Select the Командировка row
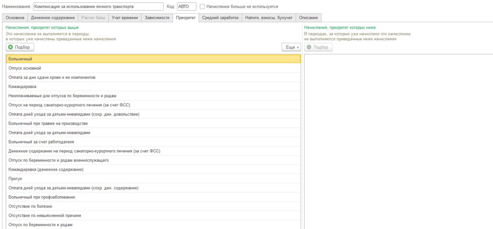Image resolution: width=493 pixels, height=229 pixels. 153,87
